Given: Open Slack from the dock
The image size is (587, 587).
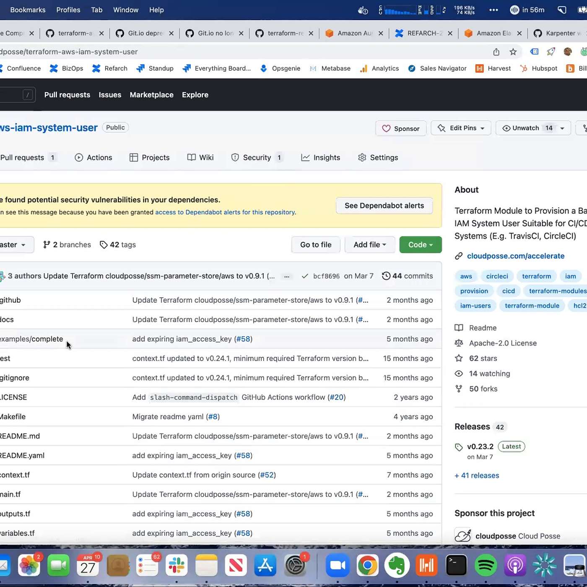Looking at the screenshot, I should [177, 566].
